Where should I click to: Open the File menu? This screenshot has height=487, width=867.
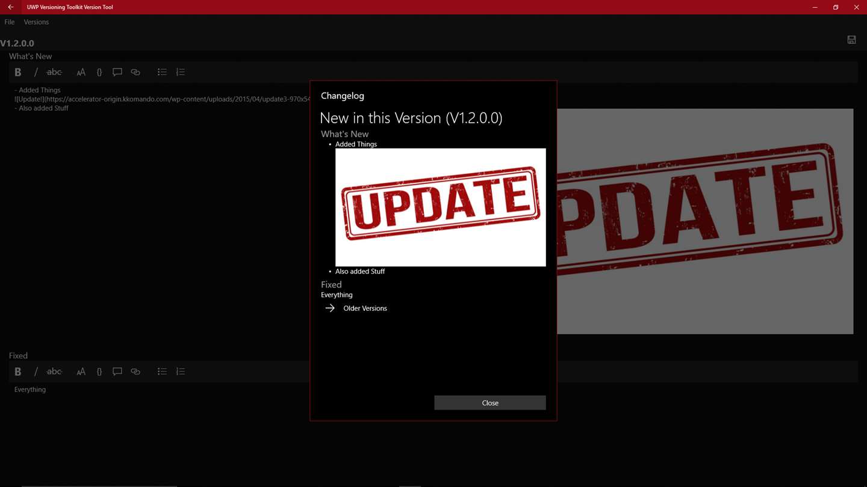point(10,22)
